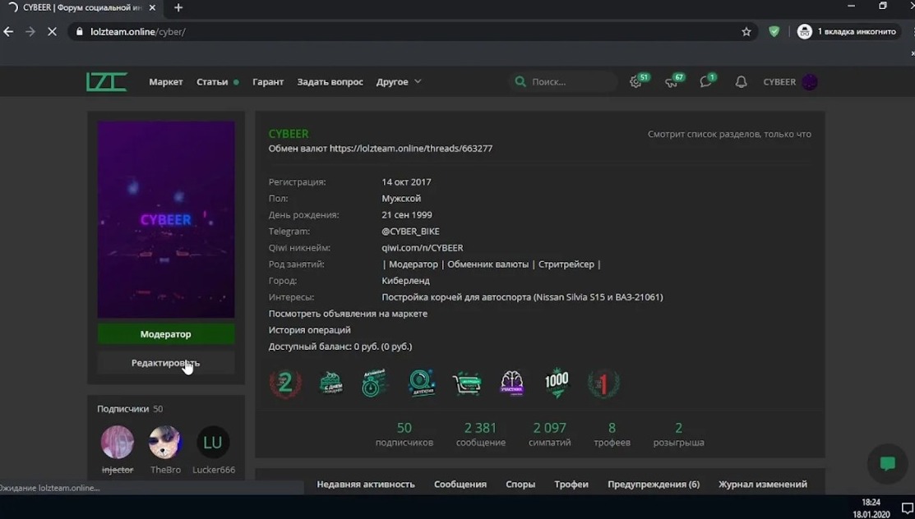The width and height of the screenshot is (915, 519).
Task: Click the stopwatch trophy badge
Action: [374, 384]
